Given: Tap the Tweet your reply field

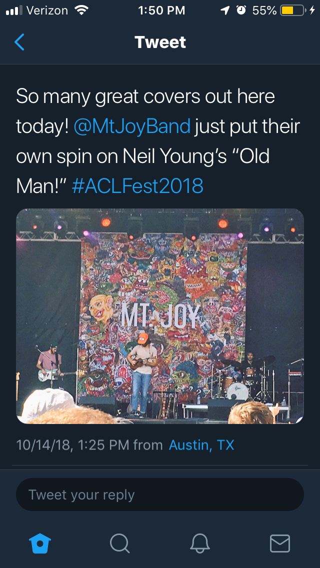Looking at the screenshot, I should click(160, 494).
